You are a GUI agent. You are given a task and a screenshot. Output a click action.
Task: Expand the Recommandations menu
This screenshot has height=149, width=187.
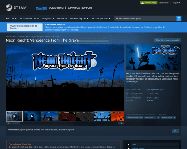[29, 18]
